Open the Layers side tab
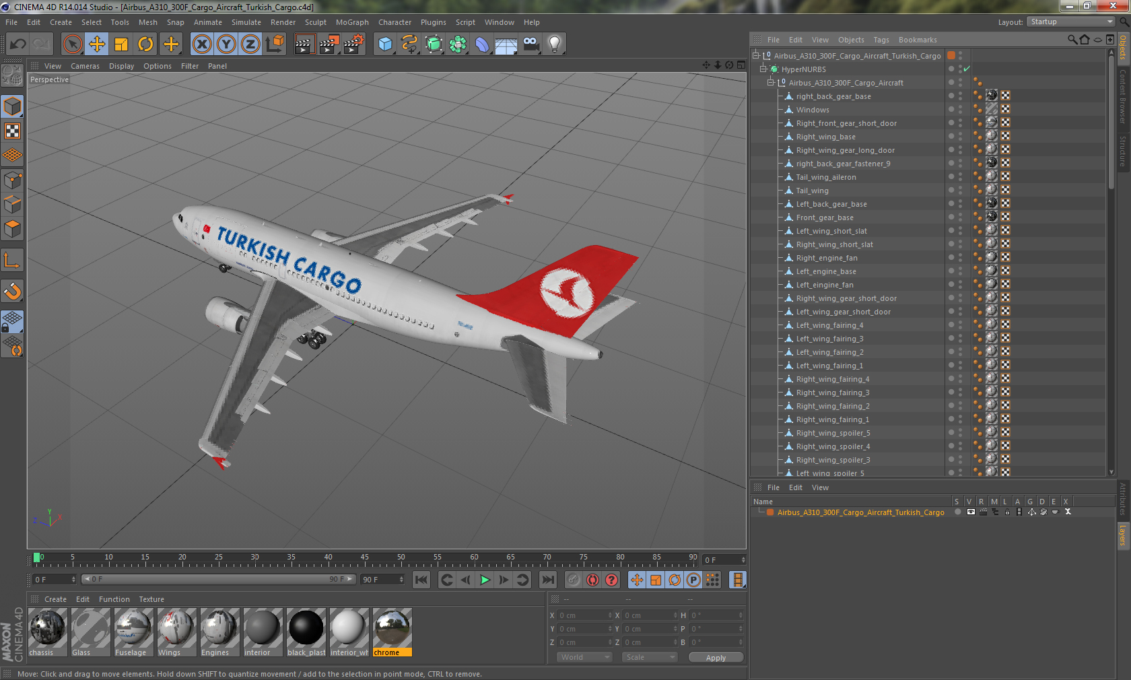The image size is (1131, 680). point(1123,535)
